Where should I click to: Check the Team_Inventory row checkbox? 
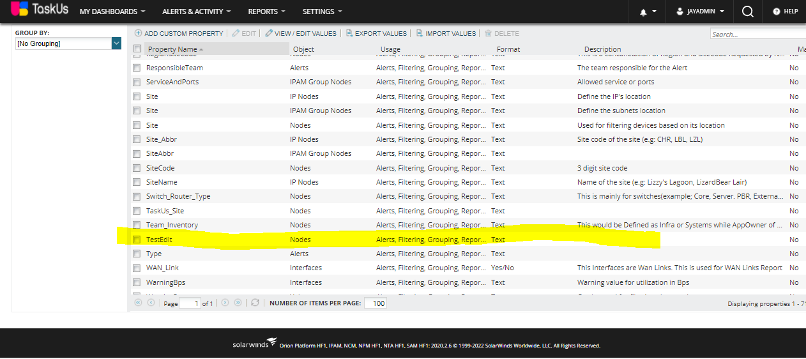[x=137, y=225]
